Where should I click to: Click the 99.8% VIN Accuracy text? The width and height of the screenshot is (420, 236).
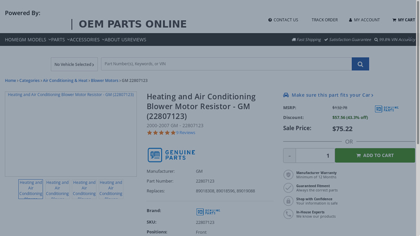pos(397,40)
